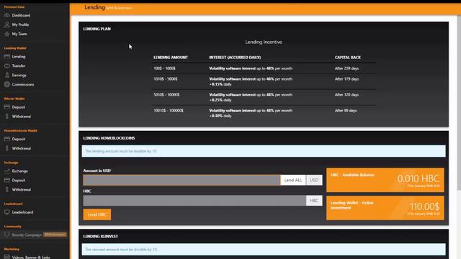
Task: Open Withdrawal under Exchange section
Action: [21, 190]
